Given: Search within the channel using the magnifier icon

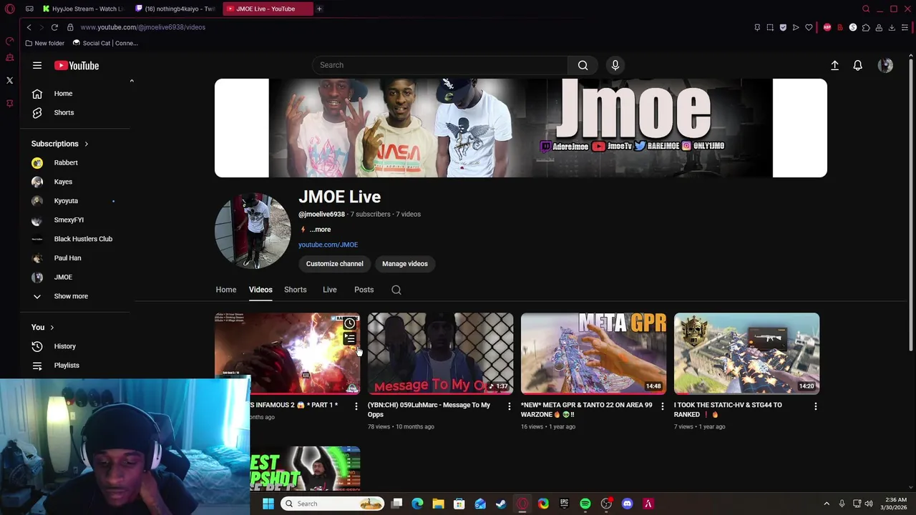Looking at the screenshot, I should (x=396, y=290).
